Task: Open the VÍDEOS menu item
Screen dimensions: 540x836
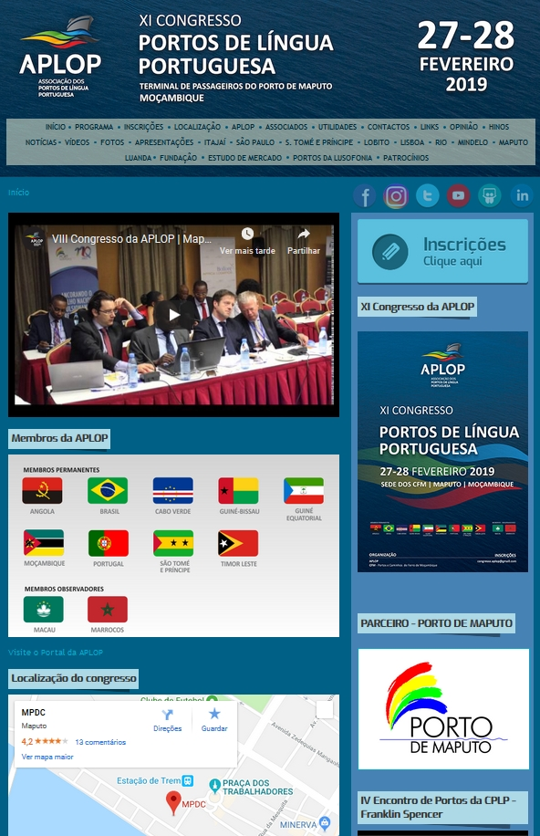Action: pyautogui.click(x=78, y=142)
